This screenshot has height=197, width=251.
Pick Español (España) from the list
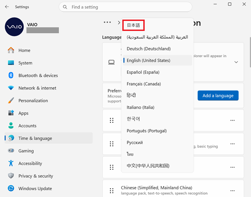[x=157, y=72]
